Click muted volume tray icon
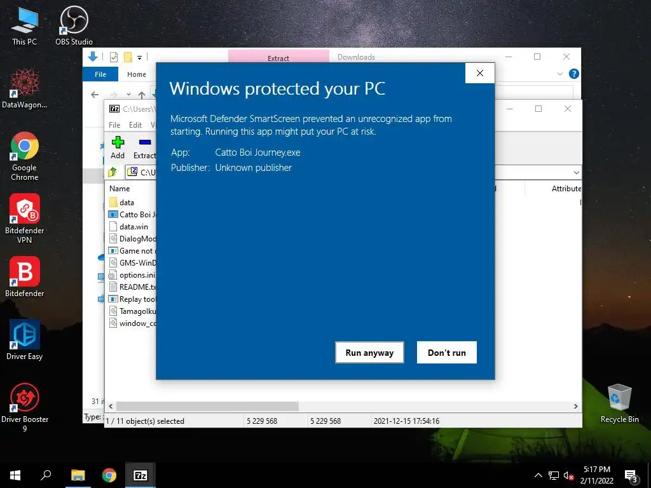The height and width of the screenshot is (488, 651). pyautogui.click(x=568, y=475)
